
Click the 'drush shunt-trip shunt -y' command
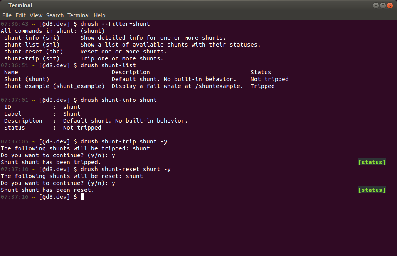pos(124,141)
